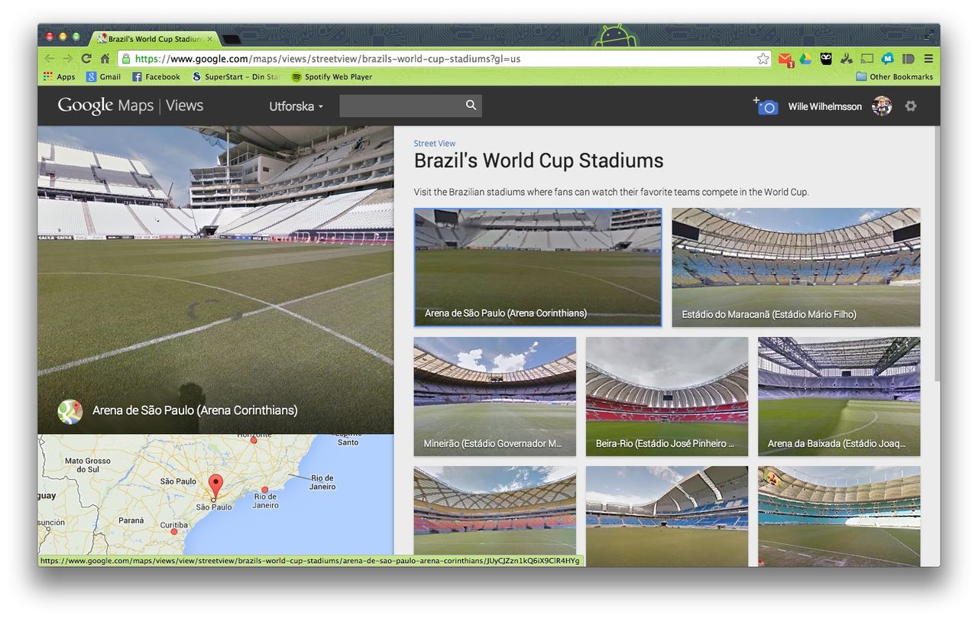
Task: Click Wille Wilhelmsson's profile avatar
Action: (x=882, y=106)
